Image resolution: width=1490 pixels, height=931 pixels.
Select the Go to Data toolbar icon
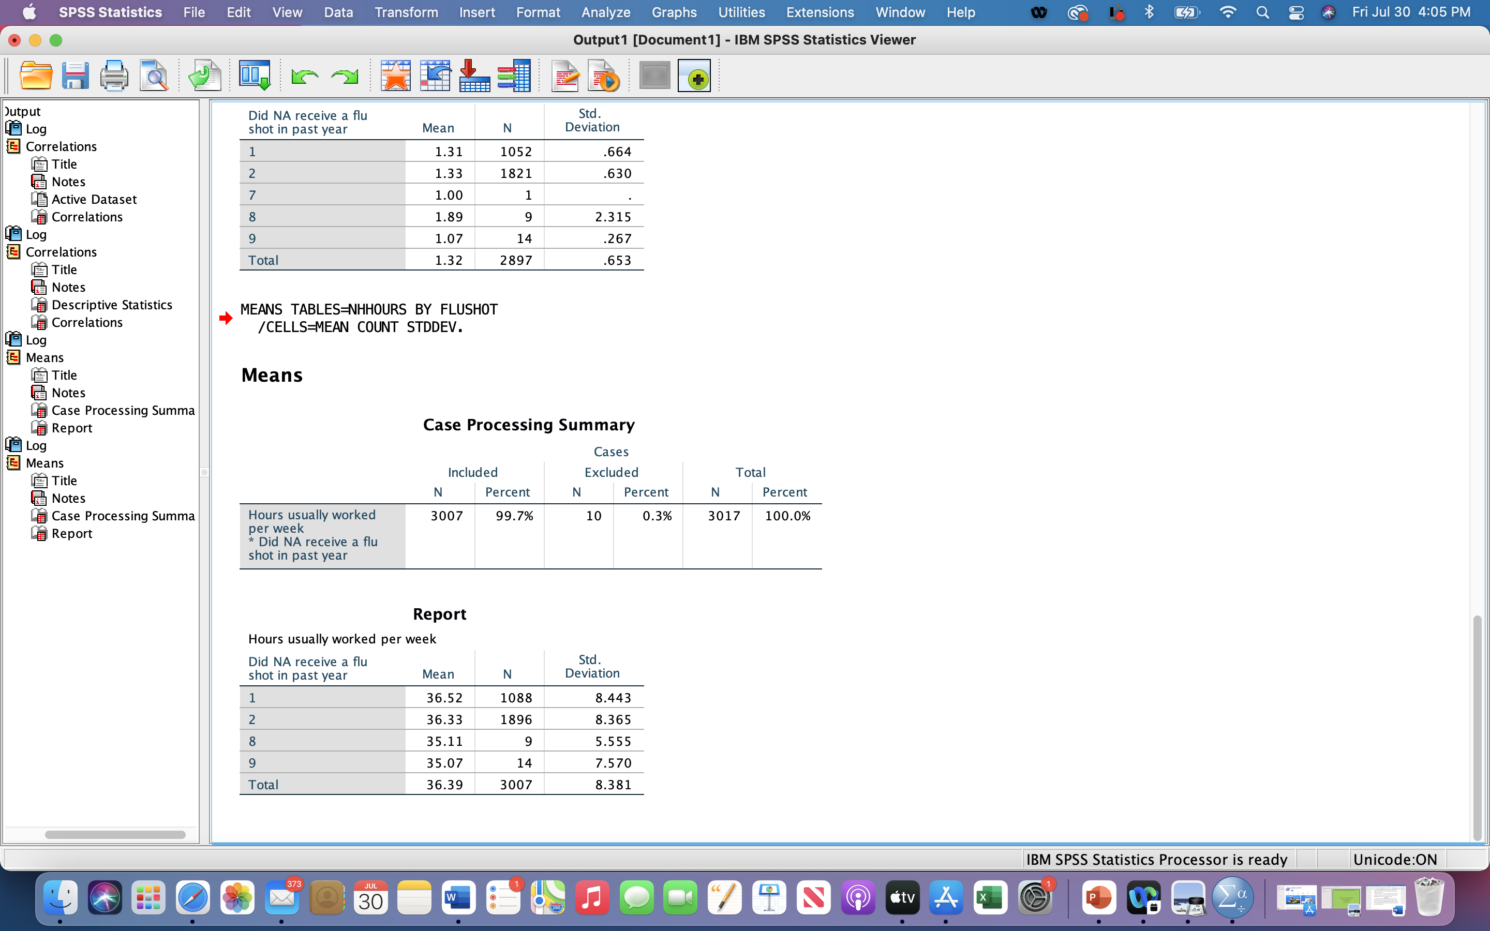click(255, 75)
